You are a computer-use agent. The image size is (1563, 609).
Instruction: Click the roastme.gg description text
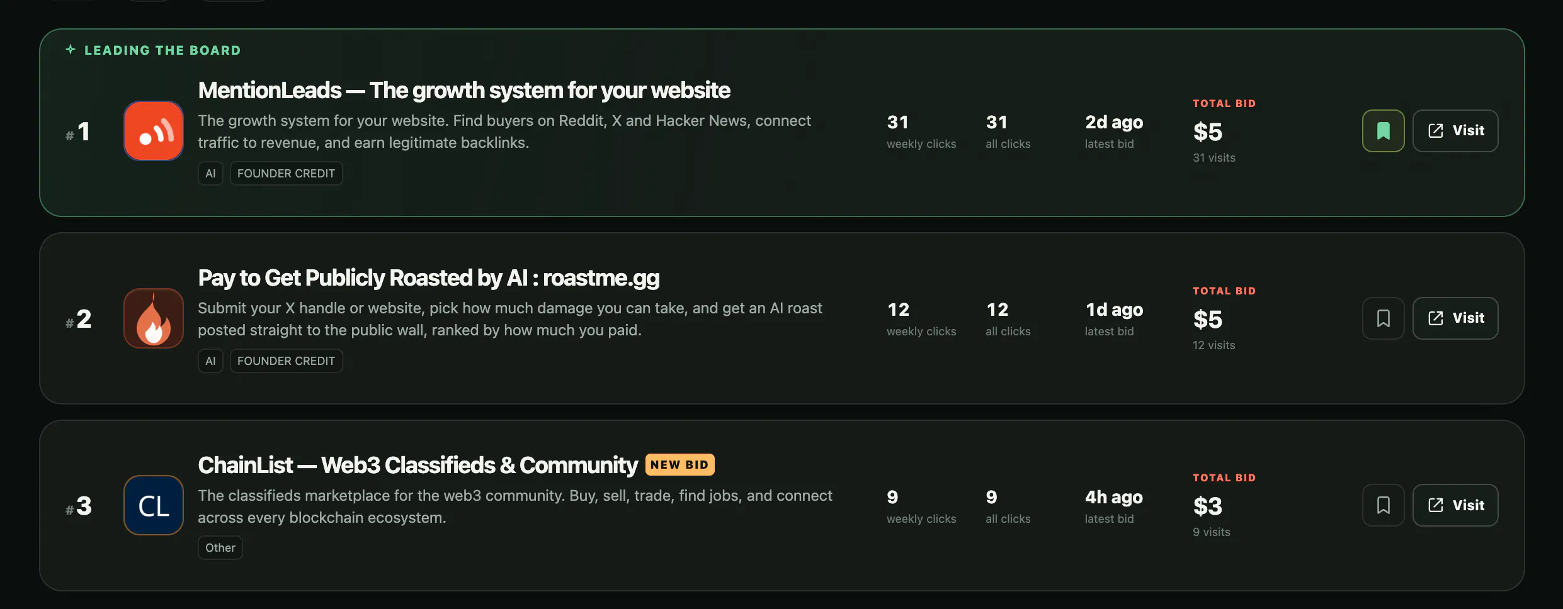click(x=510, y=319)
